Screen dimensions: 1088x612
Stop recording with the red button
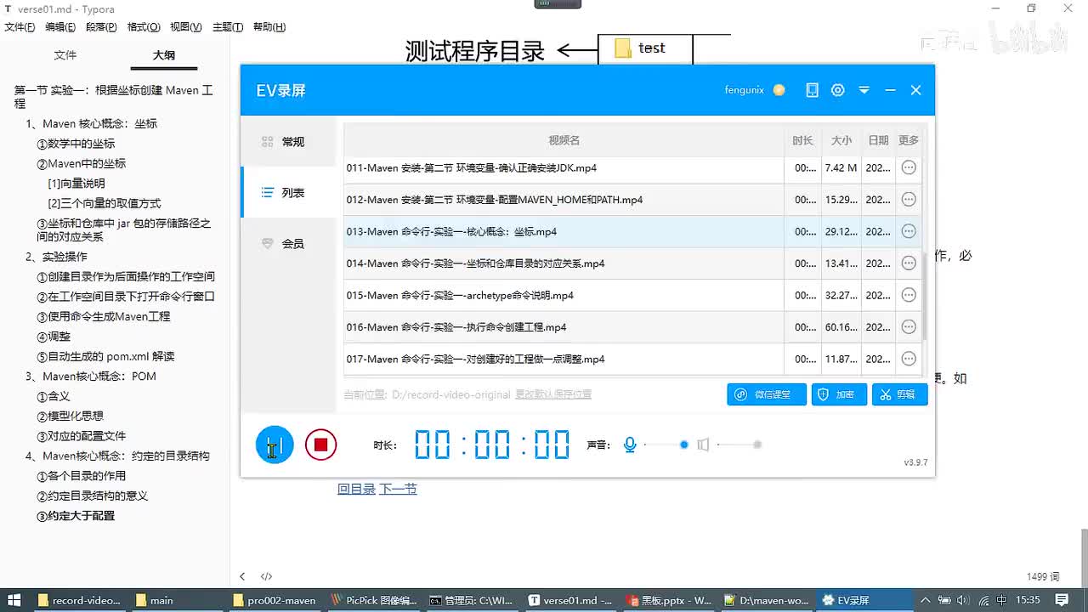click(320, 445)
